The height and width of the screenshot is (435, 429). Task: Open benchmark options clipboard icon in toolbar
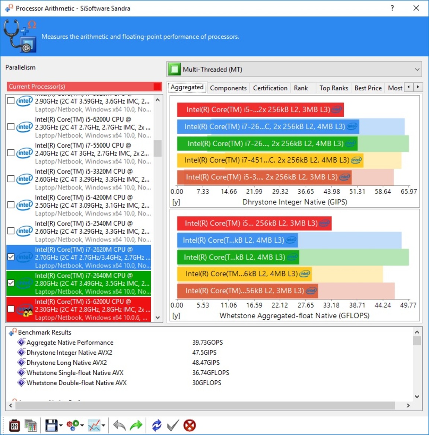pos(14,425)
